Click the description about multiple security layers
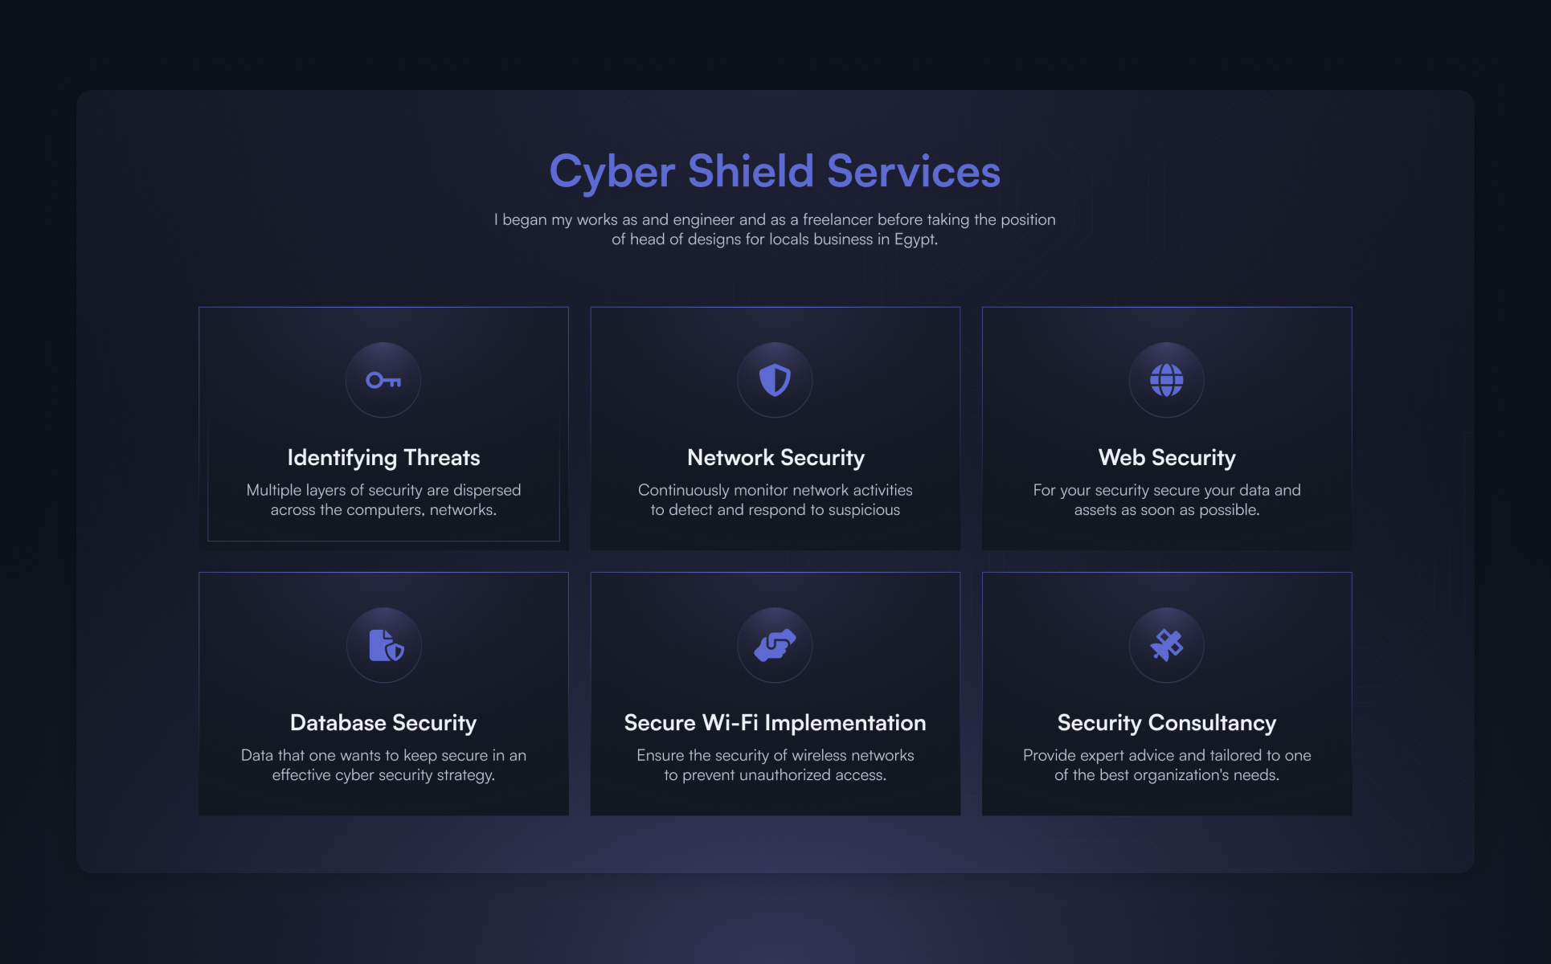 383,500
